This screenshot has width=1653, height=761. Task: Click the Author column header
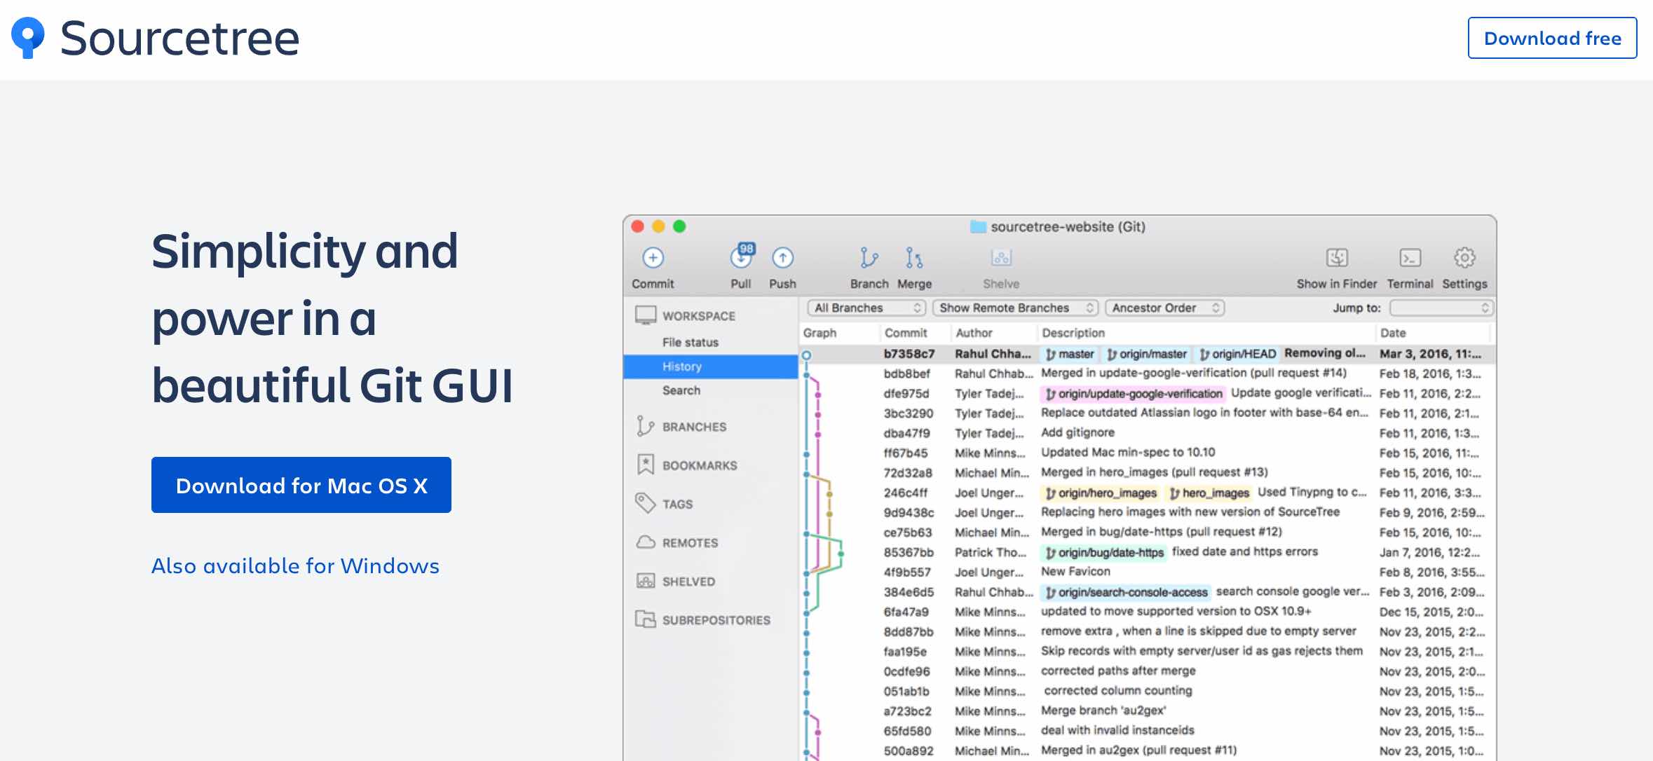point(974,333)
